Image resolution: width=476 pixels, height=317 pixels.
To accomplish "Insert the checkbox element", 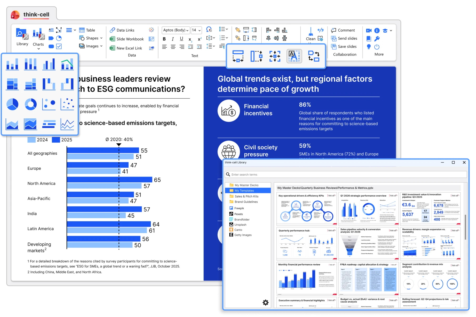I will tap(59, 46).
